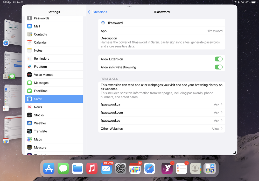
Task: Go back to Extensions
Action: tap(97, 12)
